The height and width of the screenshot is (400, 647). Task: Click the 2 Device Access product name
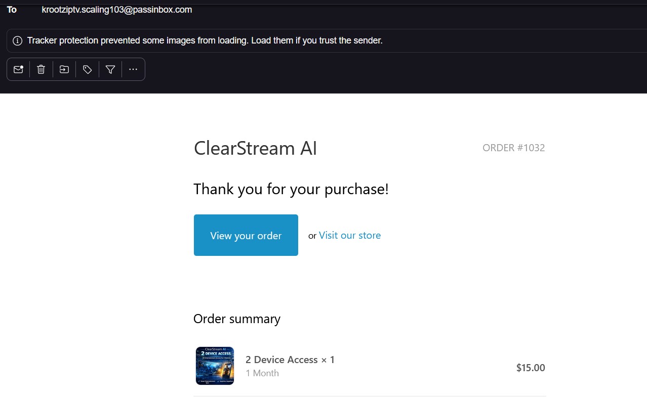(281, 360)
